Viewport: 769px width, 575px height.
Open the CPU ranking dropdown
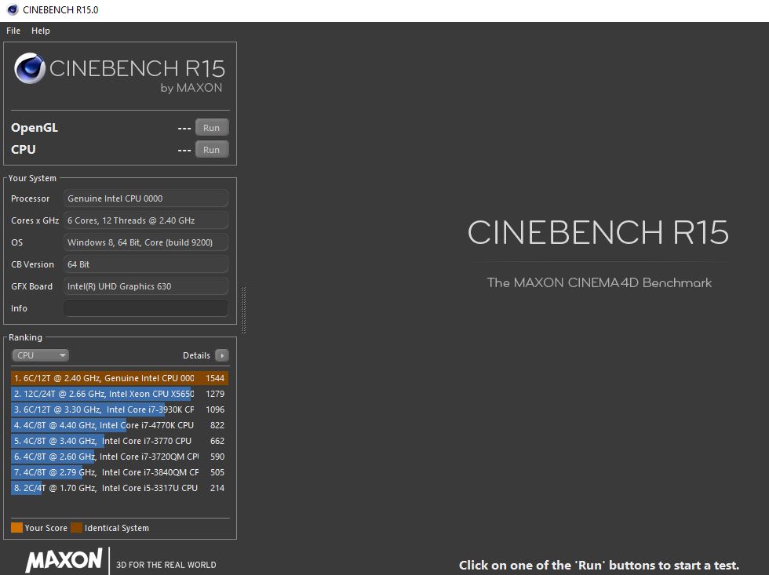(40, 355)
